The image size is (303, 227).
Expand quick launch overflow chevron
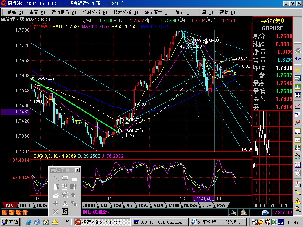coord(67,221)
